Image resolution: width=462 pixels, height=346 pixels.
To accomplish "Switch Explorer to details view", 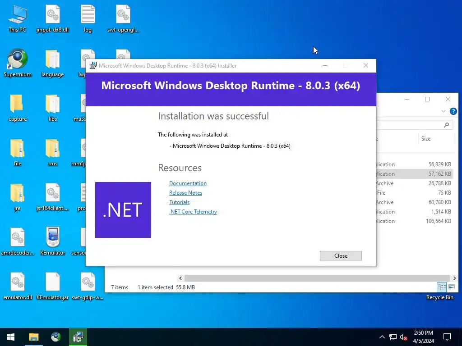I will pyautogui.click(x=442, y=287).
